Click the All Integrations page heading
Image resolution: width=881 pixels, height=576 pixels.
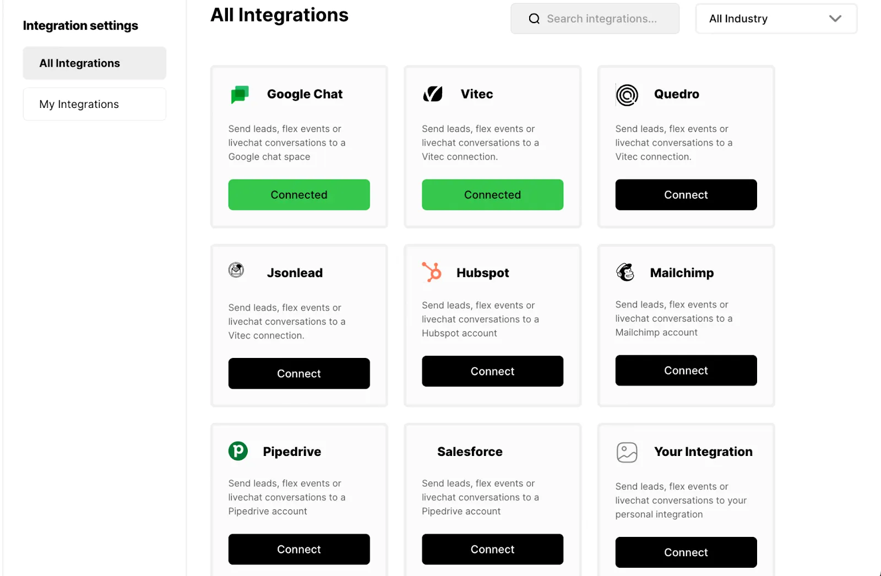[279, 15]
